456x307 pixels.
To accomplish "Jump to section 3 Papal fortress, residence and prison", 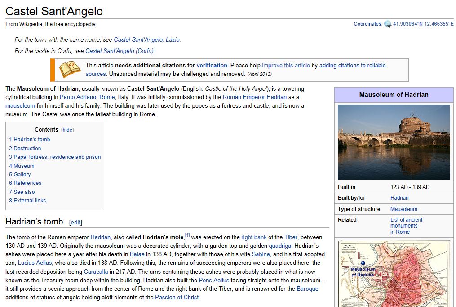I will coord(55,157).
